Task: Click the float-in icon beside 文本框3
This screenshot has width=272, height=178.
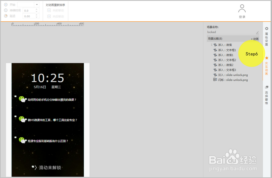Action: tap(215, 70)
